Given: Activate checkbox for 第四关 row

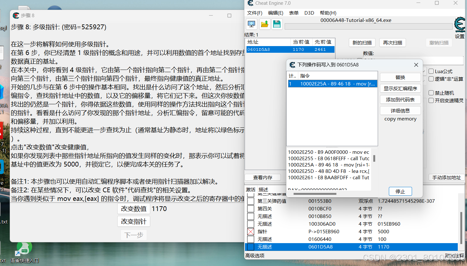Looking at the screenshot, I should [251, 209].
